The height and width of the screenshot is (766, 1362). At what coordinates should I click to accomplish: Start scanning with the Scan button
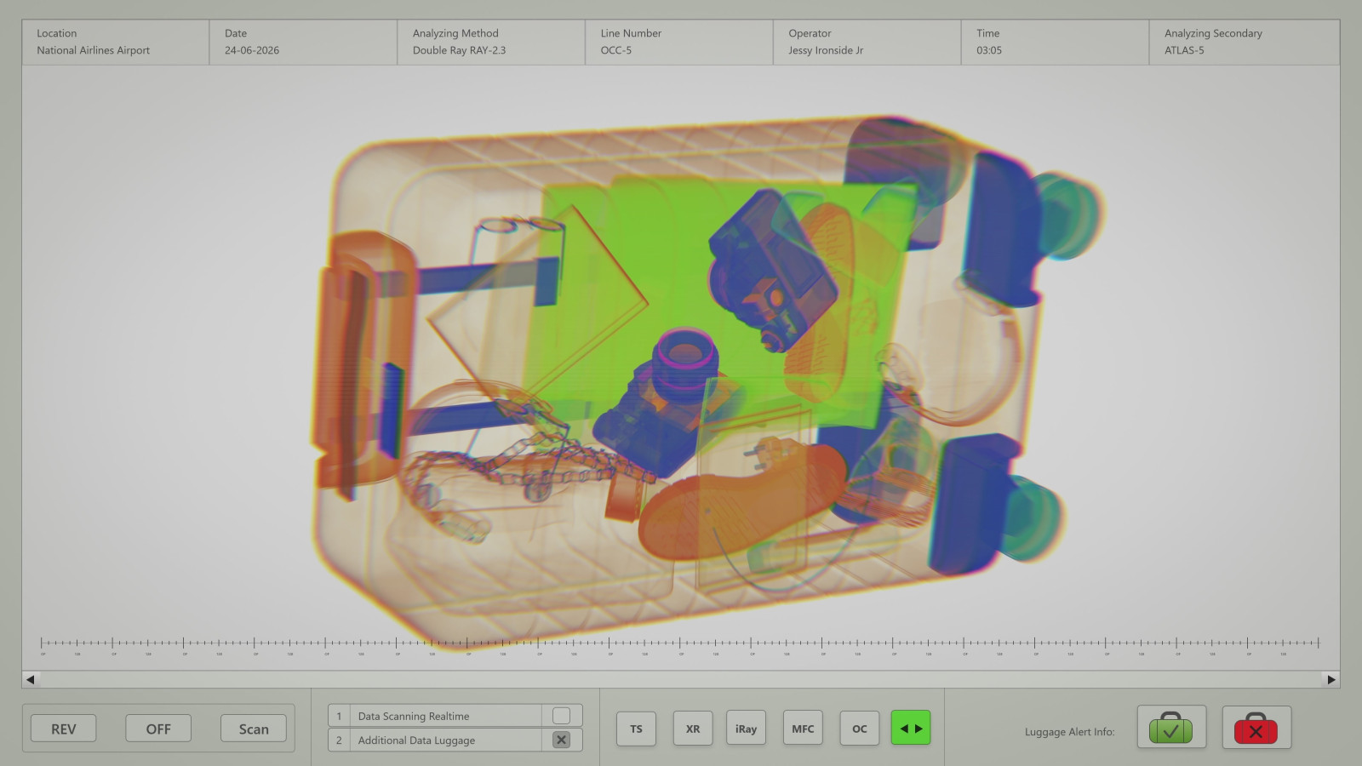[x=254, y=729]
